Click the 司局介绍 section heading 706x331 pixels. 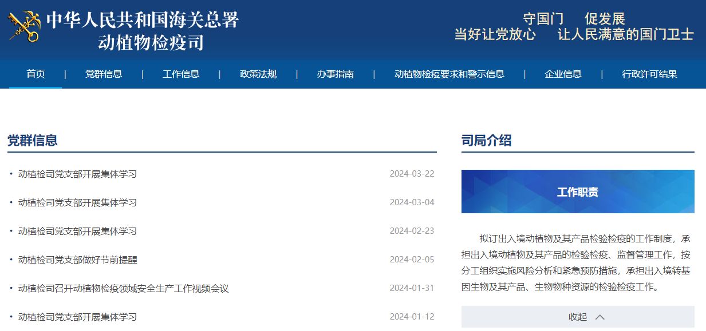487,141
